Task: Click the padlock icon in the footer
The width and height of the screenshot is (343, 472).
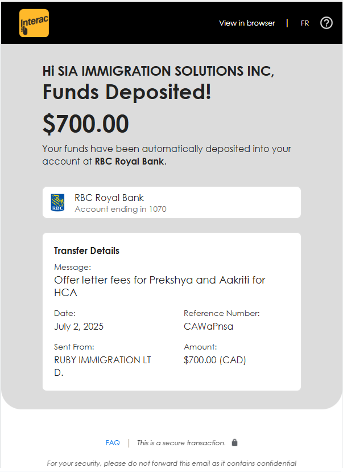Action: click(x=235, y=442)
